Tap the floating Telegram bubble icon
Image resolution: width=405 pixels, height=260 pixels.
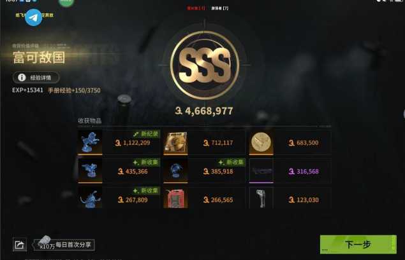[x=34, y=18]
